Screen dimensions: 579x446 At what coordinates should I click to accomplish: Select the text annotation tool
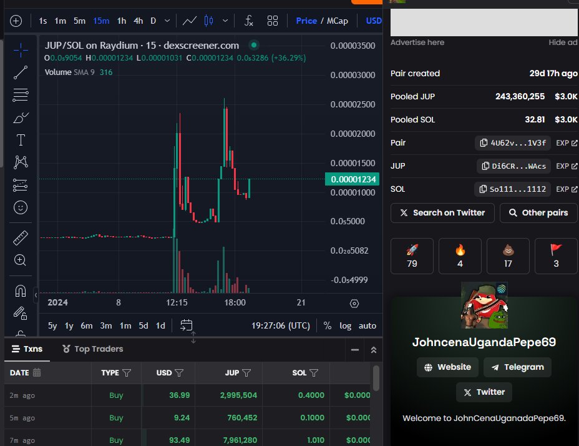[x=21, y=140]
